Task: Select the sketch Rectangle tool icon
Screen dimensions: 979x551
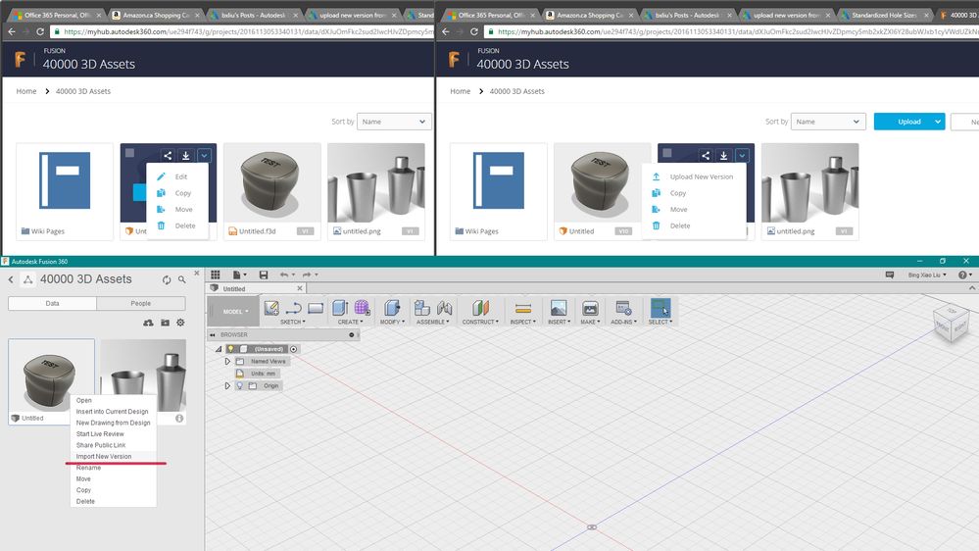Action: coord(316,308)
